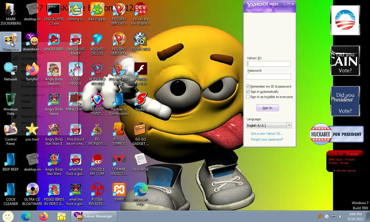
Task: Open the BIG MONAYY money bag icon
Action: pyautogui.click(x=97, y=134)
